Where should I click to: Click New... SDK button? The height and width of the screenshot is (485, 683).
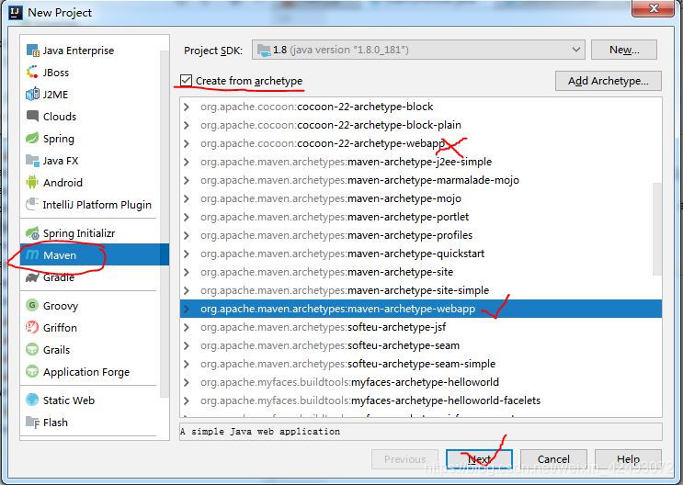pyautogui.click(x=624, y=50)
